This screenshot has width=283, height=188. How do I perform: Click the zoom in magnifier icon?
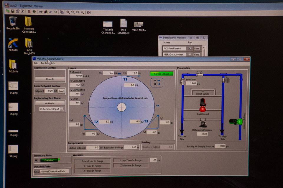coord(68,12)
